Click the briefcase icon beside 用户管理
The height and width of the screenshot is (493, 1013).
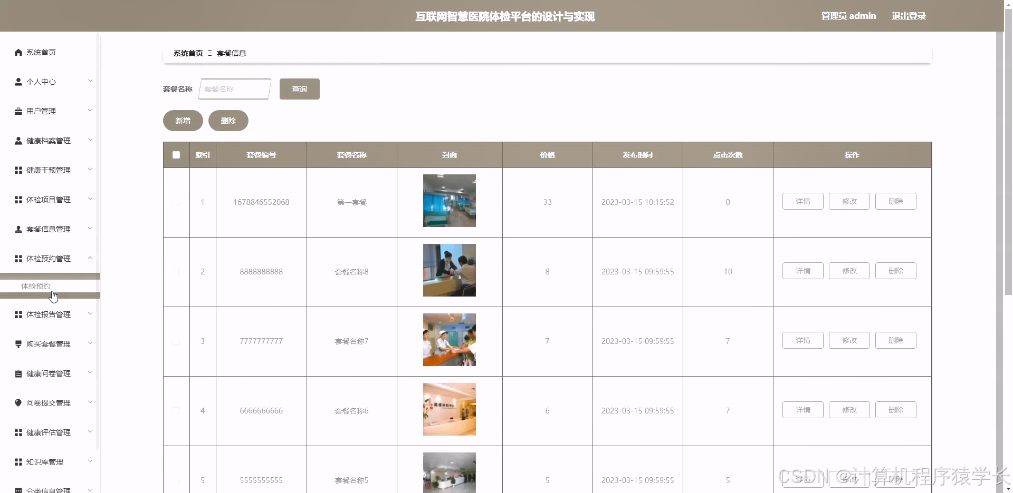tap(18, 111)
